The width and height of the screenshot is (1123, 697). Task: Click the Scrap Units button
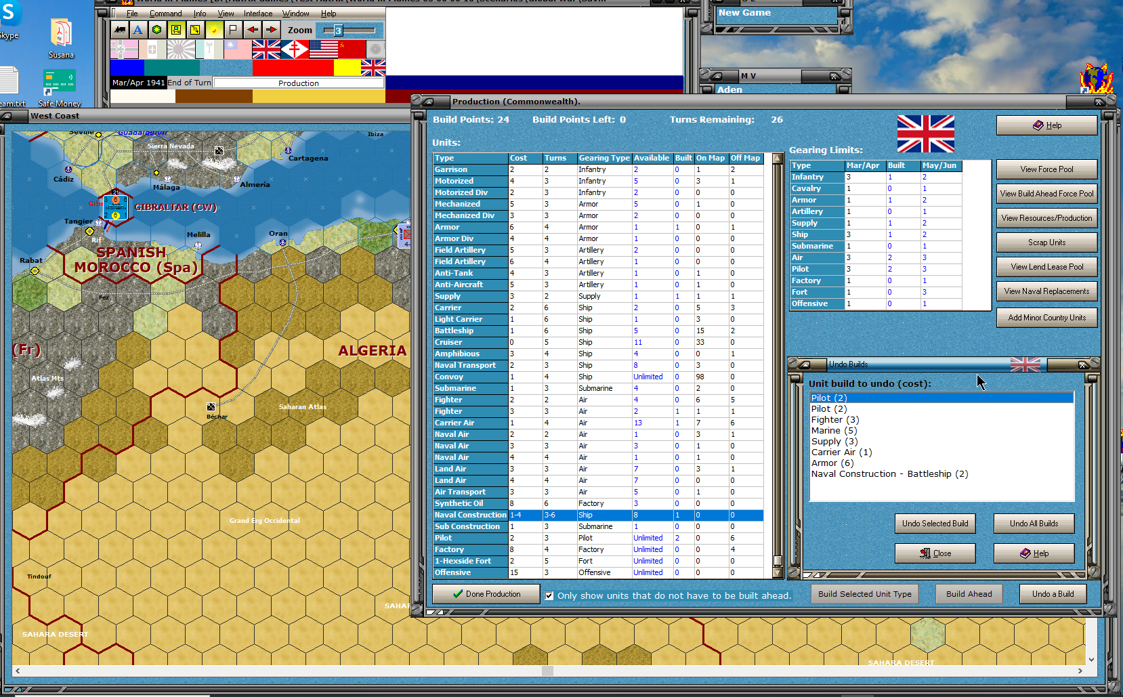[1047, 242]
